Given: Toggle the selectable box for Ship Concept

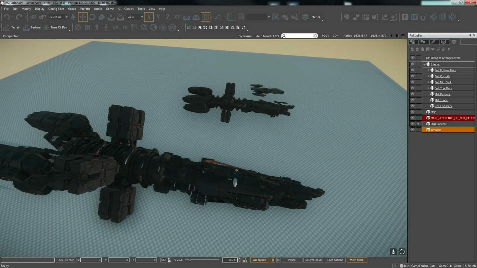Looking at the screenshot, I should 418,124.
